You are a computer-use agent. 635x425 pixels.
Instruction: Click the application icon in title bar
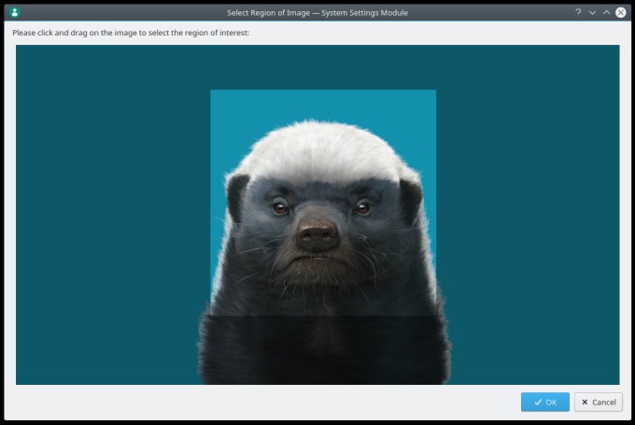(14, 12)
